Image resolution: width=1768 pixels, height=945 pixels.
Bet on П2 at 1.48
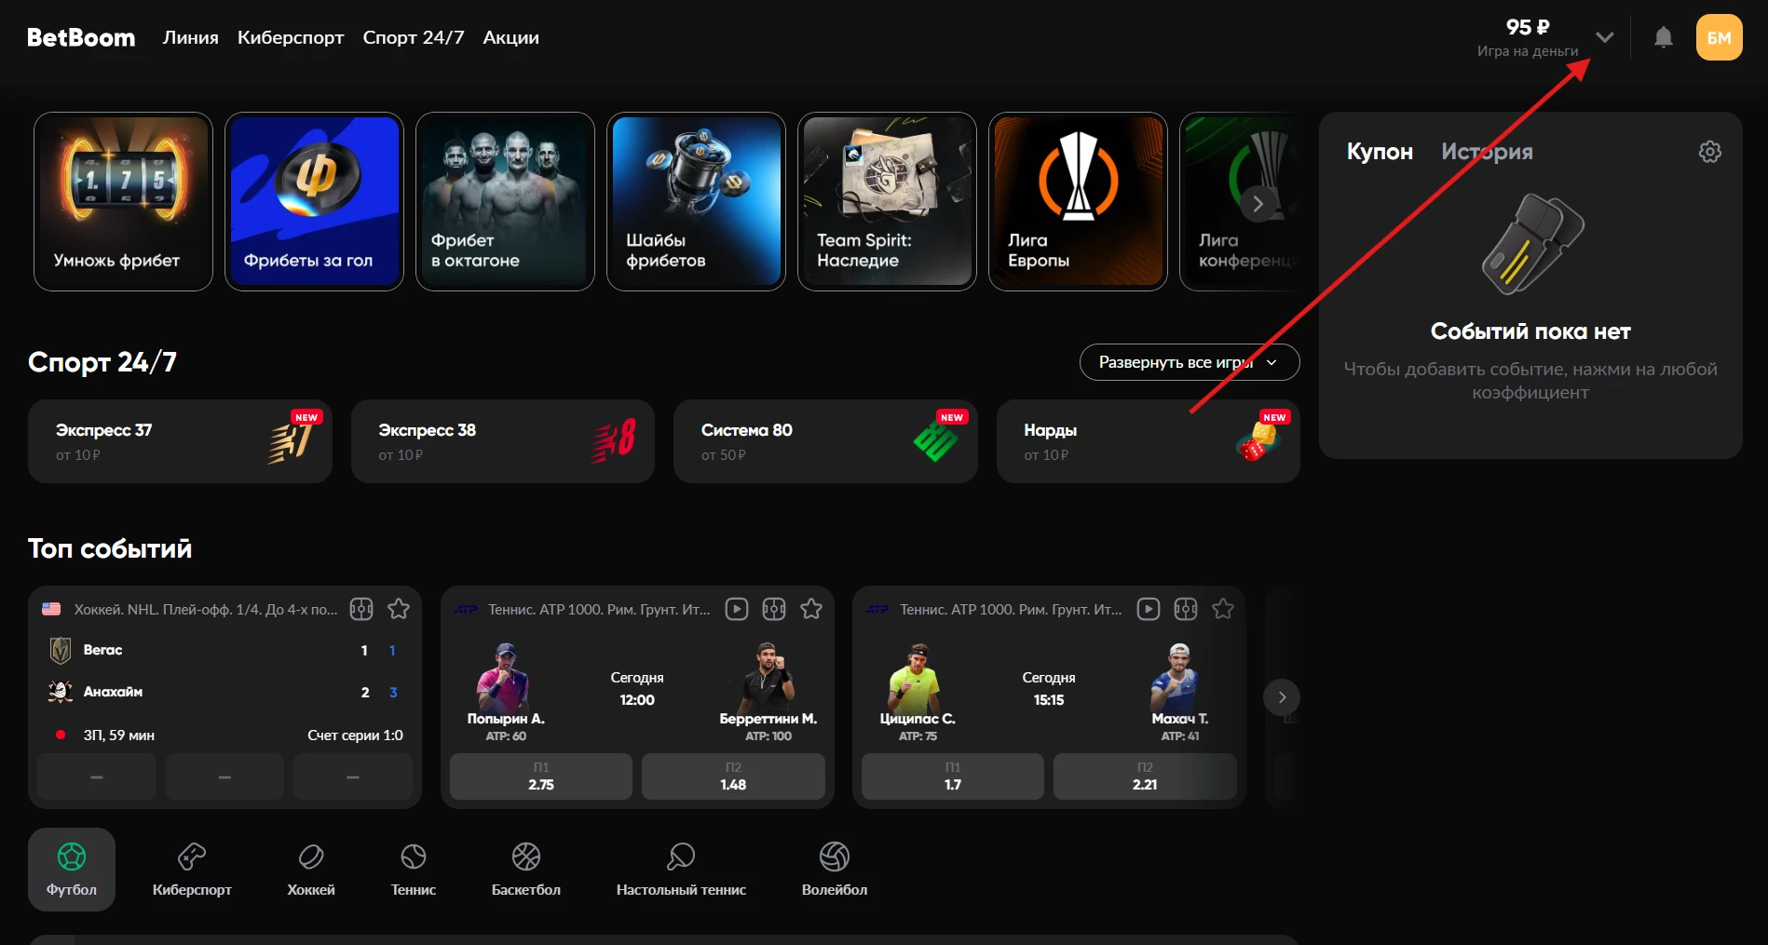(x=733, y=776)
